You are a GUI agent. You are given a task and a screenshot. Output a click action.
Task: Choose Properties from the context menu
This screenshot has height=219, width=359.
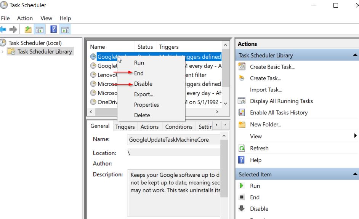point(151,105)
